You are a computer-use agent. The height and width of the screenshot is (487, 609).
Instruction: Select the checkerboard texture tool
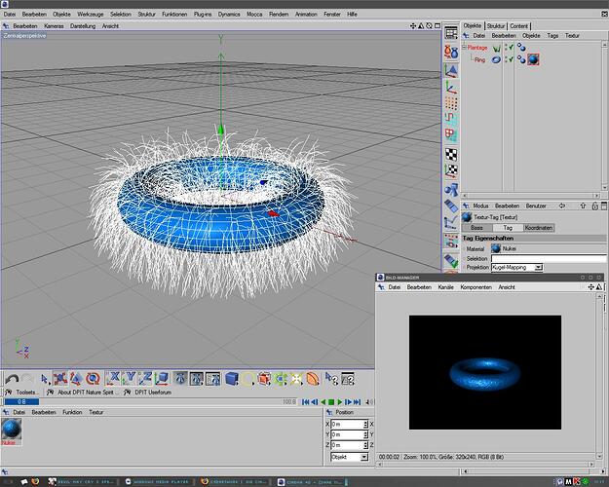[451, 154]
